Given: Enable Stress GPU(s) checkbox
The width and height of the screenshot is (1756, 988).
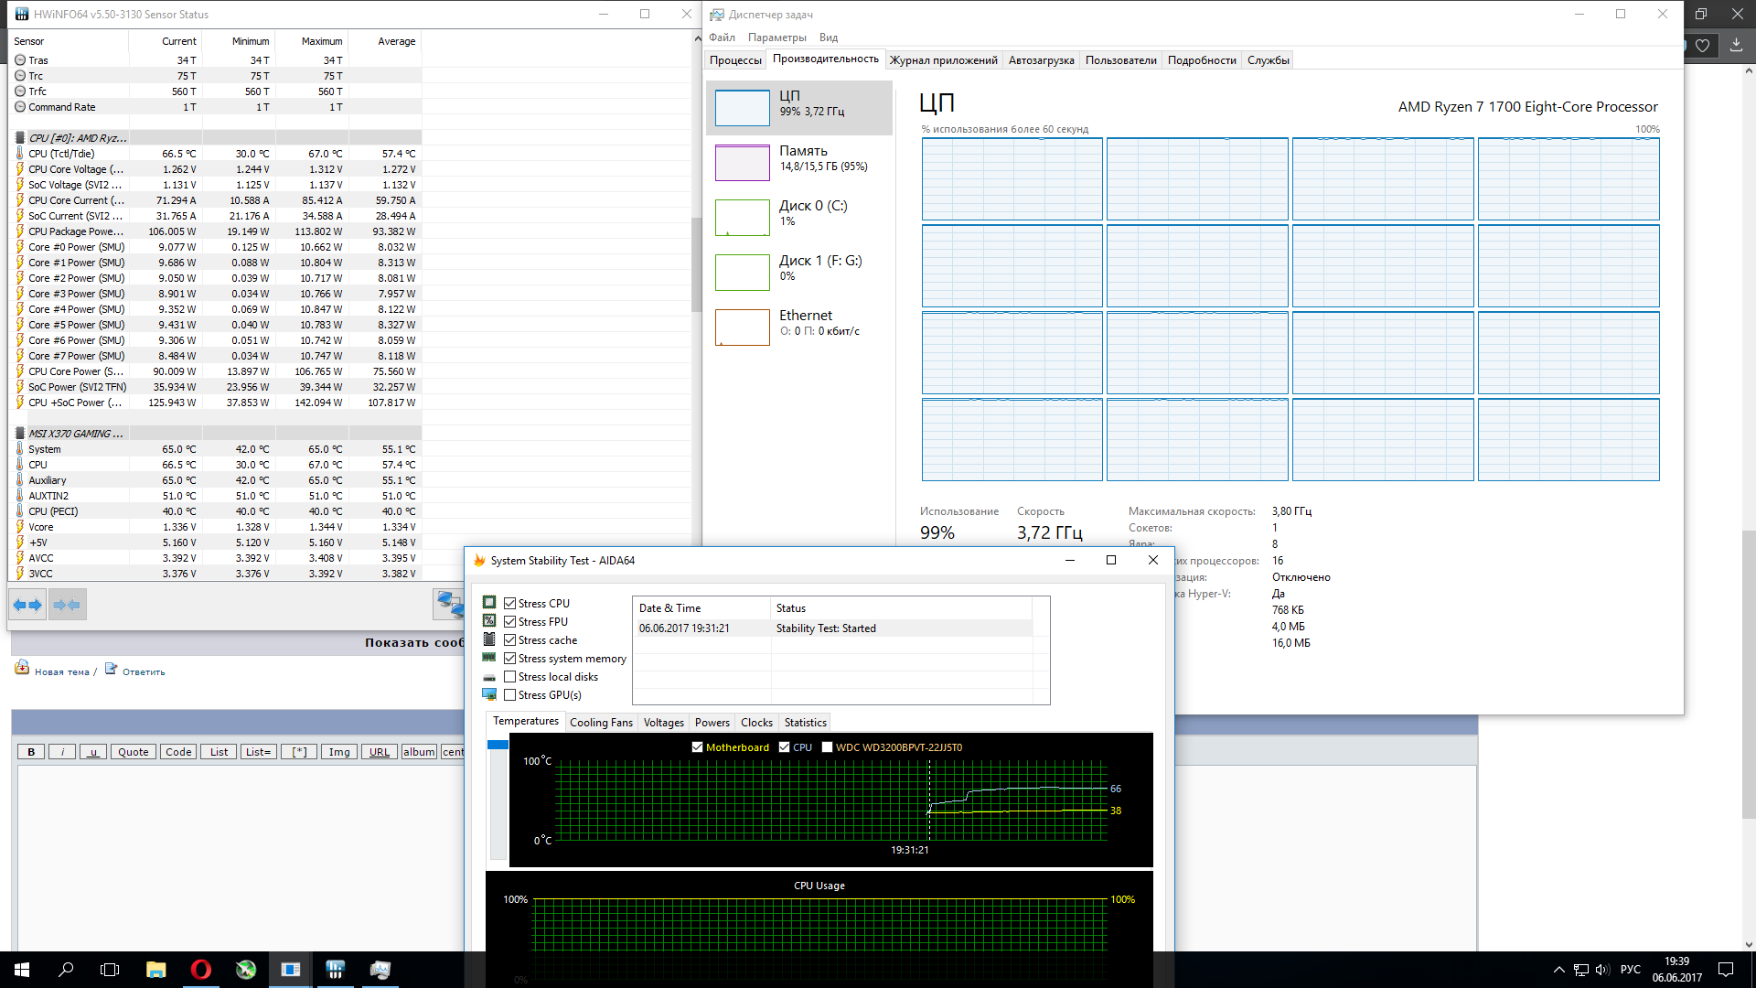Looking at the screenshot, I should click(x=510, y=695).
